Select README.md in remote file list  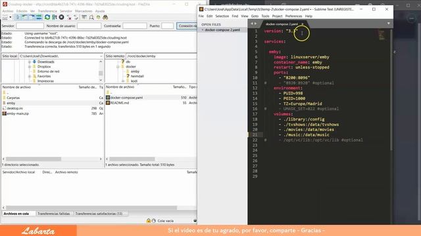[120, 103]
